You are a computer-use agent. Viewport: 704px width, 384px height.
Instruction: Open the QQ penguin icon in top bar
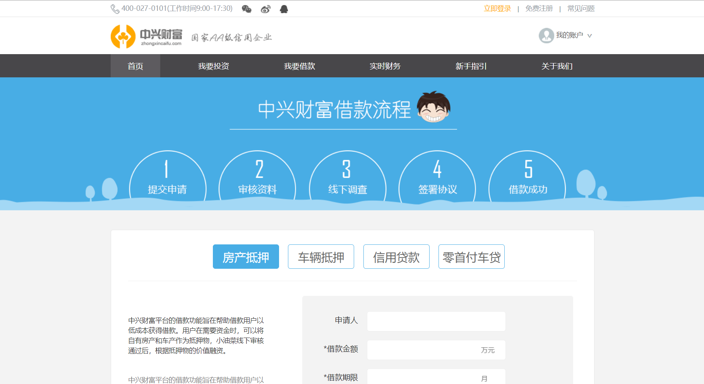tap(284, 9)
